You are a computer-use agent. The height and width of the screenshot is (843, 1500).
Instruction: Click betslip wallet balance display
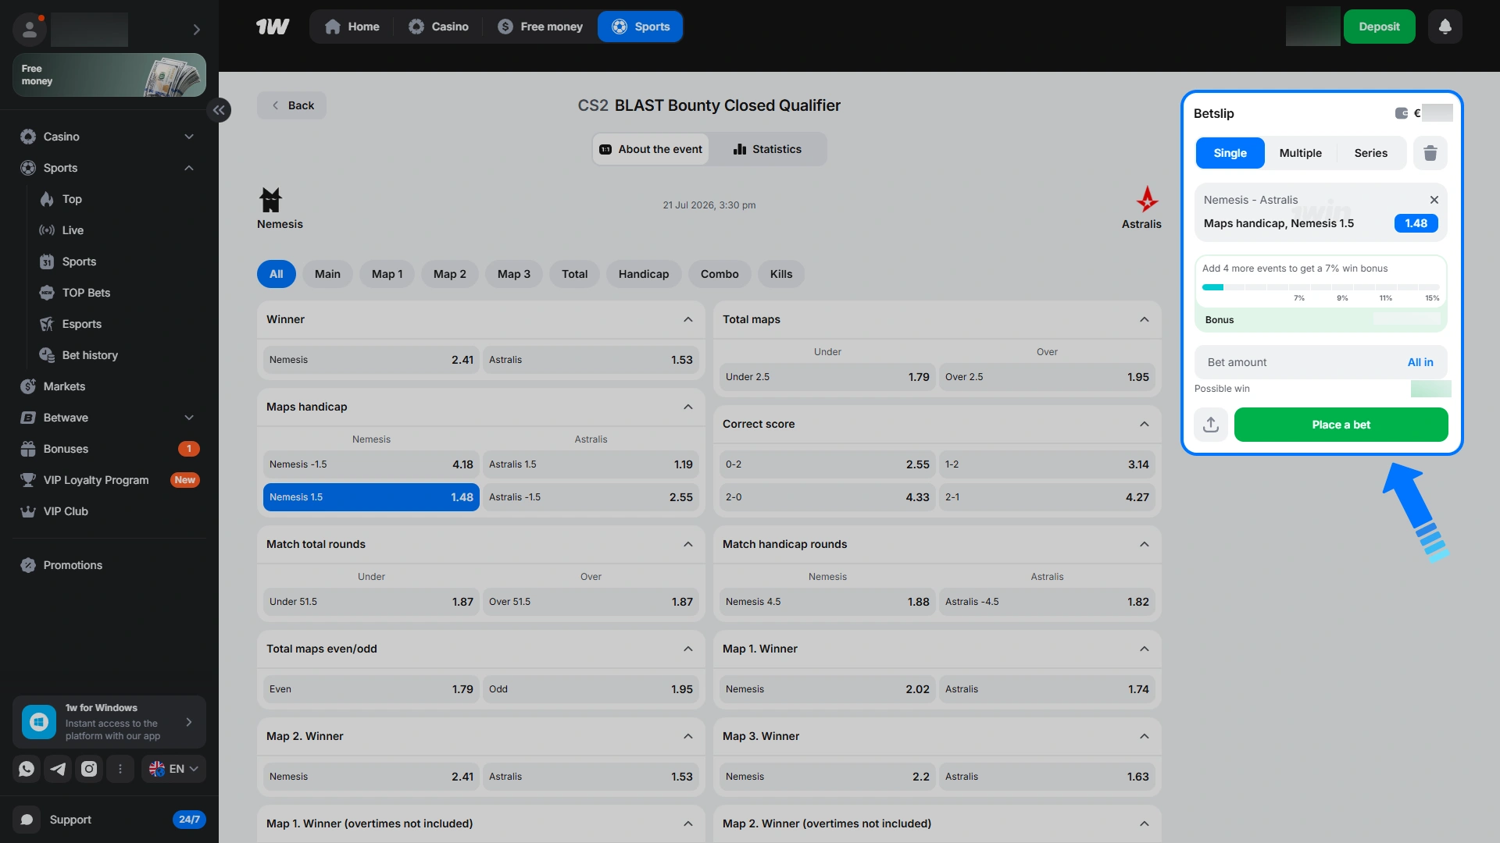1423,113
